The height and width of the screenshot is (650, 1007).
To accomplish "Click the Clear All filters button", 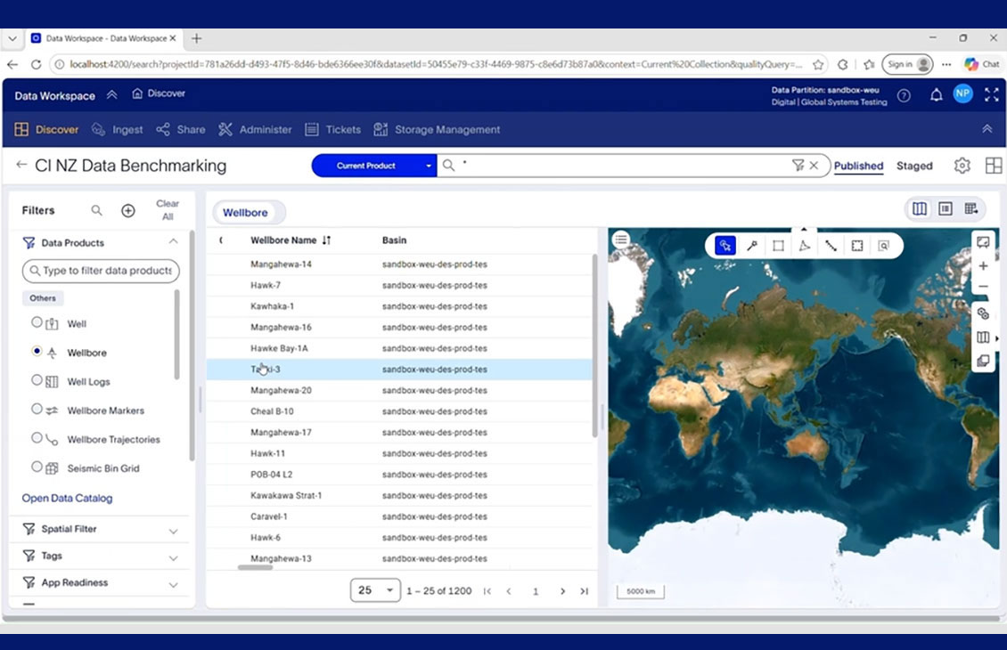I will [168, 210].
